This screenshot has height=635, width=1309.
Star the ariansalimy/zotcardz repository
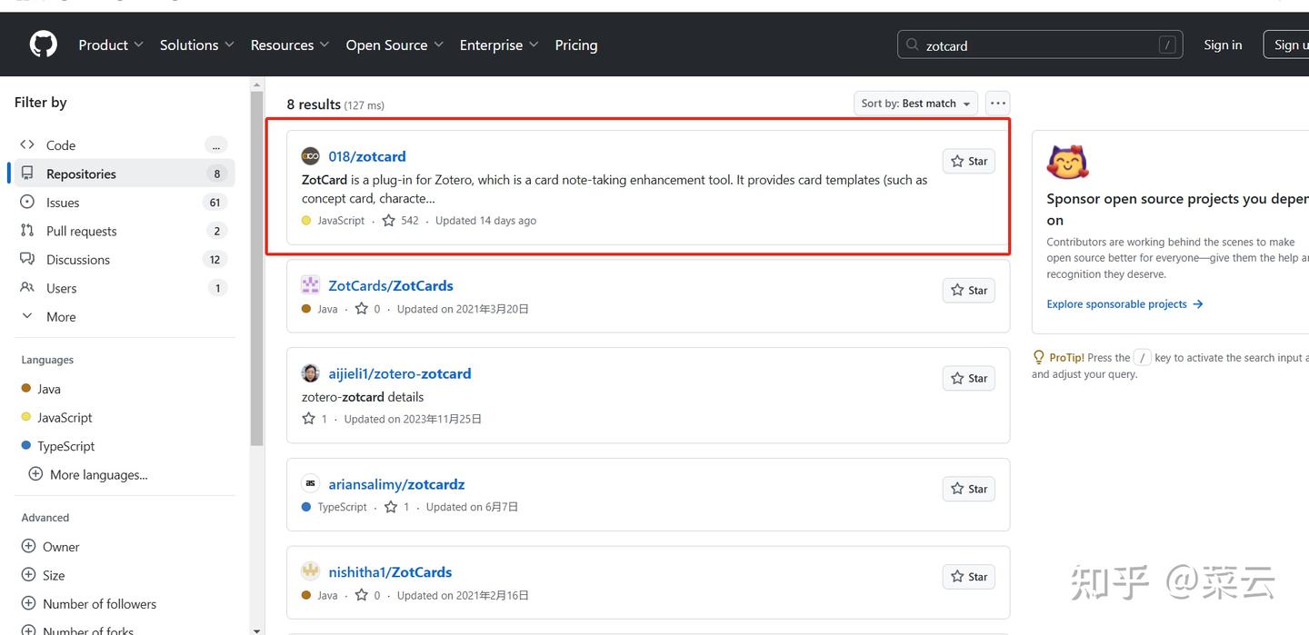968,489
